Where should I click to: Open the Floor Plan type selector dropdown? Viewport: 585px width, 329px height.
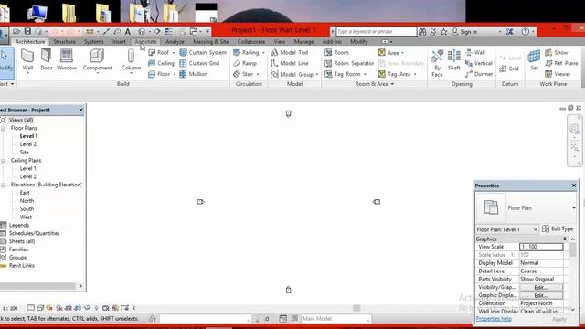(x=573, y=208)
